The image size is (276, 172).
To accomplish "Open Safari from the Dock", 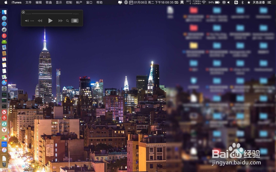I will (4, 24).
